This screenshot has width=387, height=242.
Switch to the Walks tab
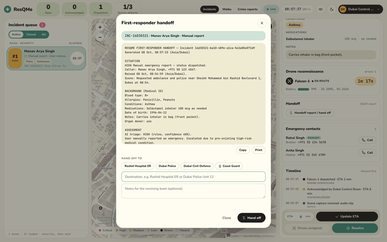[x=227, y=9]
